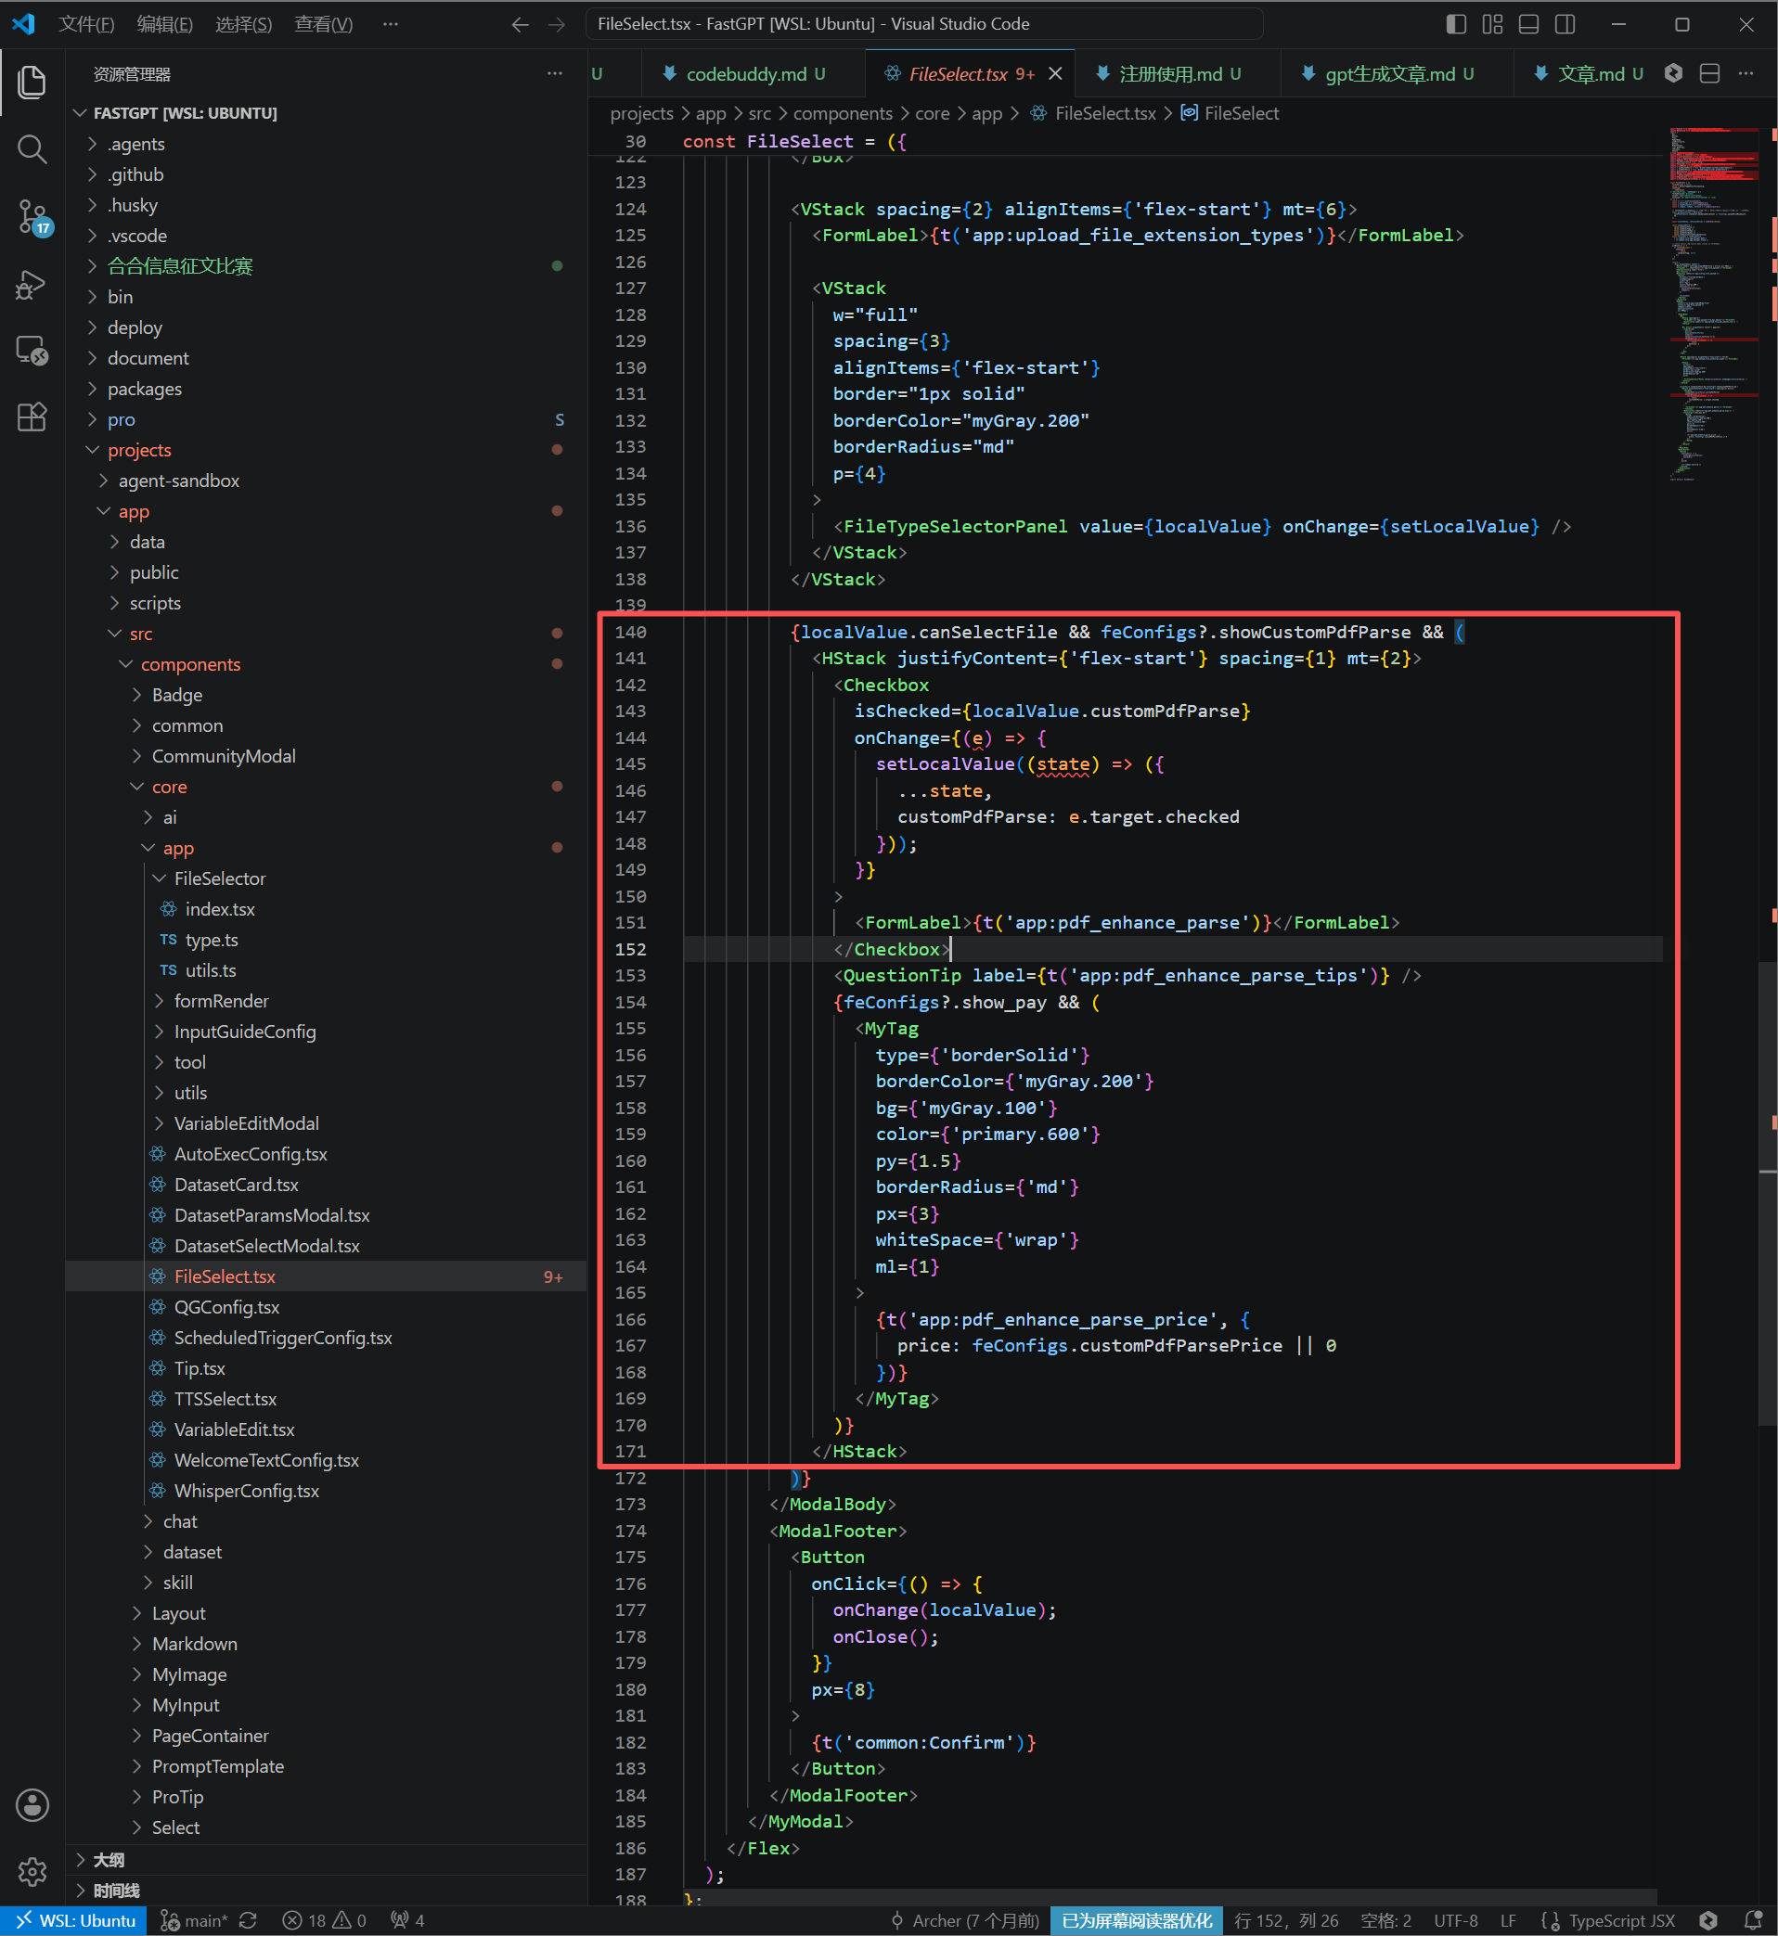
Task: Change UTF-8 encoding in status bar
Action: (x=1456, y=1920)
